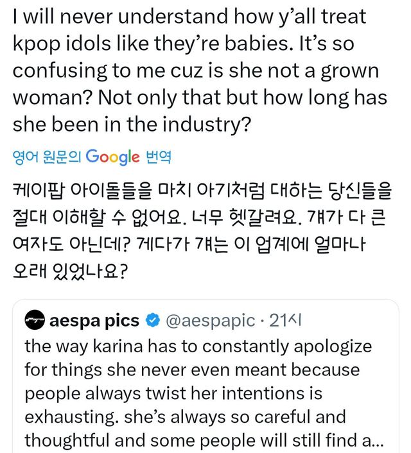The width and height of the screenshot is (411, 453).
Task: Click the Google logo in translation line
Action: pos(112,156)
